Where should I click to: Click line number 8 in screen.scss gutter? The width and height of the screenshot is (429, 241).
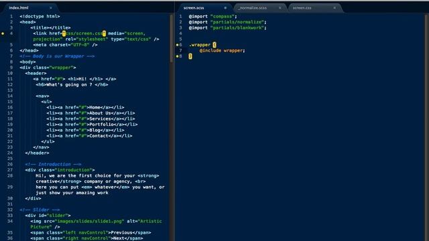[180, 56]
